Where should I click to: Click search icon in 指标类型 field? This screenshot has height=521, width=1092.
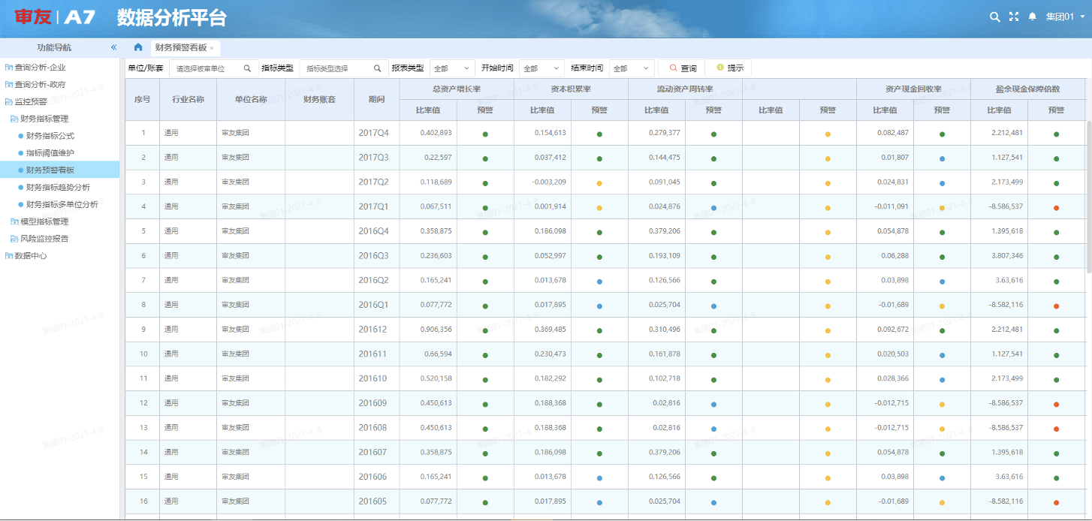tap(378, 68)
